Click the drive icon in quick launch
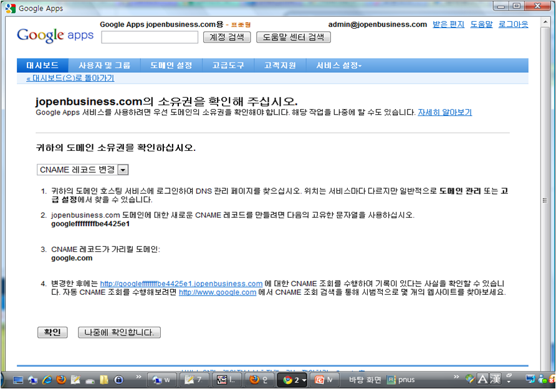556x389 pixels. point(90,380)
